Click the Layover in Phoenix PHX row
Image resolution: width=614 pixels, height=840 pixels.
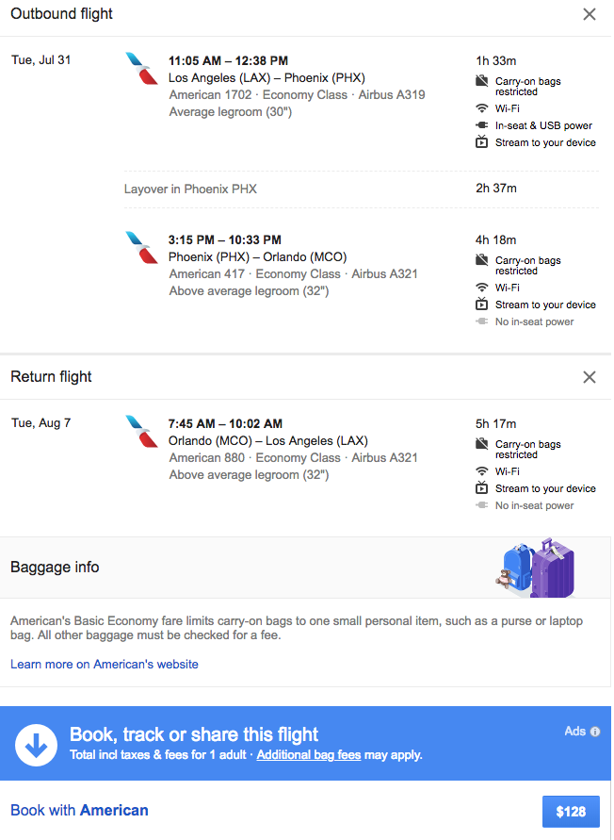(x=190, y=189)
